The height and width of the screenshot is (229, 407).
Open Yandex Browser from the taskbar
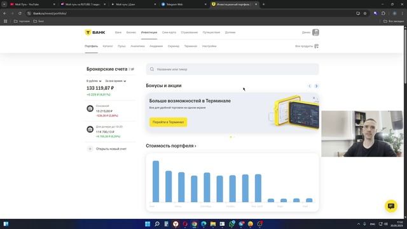[x=176, y=224]
